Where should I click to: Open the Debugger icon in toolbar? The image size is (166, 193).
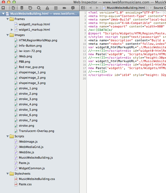coord(56,8)
